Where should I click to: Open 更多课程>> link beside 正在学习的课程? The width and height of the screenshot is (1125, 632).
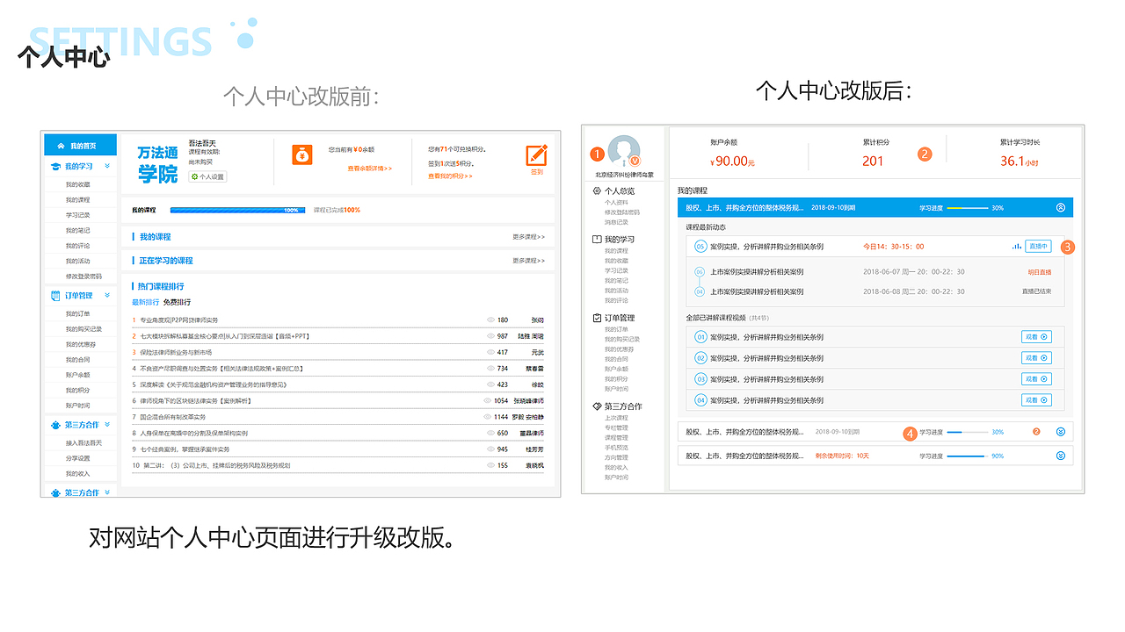pos(528,261)
